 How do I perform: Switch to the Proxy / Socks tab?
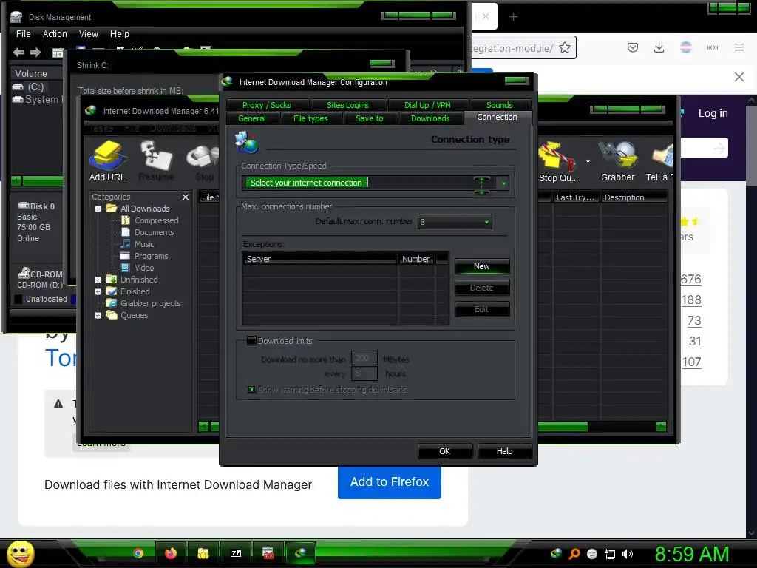pyautogui.click(x=266, y=105)
